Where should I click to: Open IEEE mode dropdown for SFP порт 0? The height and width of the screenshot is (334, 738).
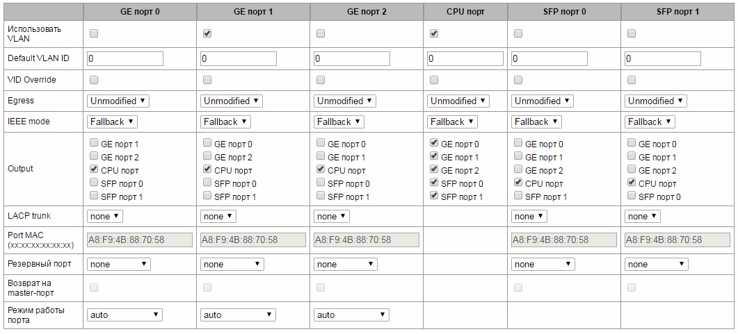click(536, 122)
